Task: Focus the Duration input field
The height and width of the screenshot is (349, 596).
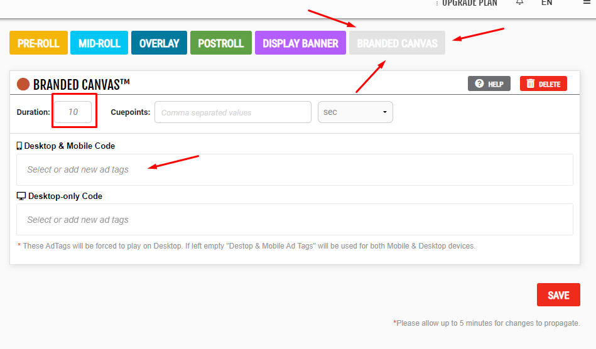Action: point(73,112)
